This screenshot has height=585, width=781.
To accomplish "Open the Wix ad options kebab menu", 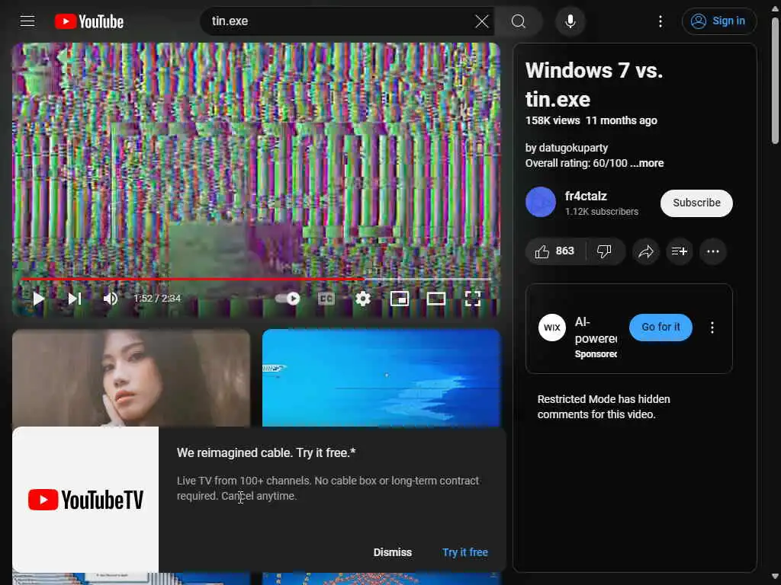I will 712,328.
